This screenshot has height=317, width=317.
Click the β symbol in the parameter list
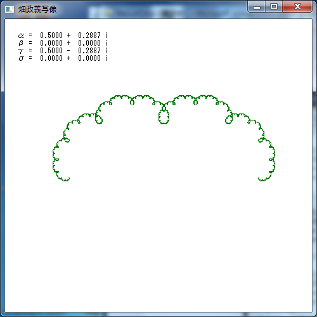click(21, 43)
